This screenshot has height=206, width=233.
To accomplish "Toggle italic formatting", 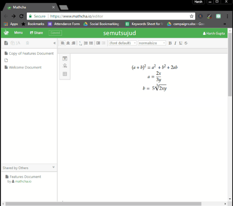I will tap(175, 43).
